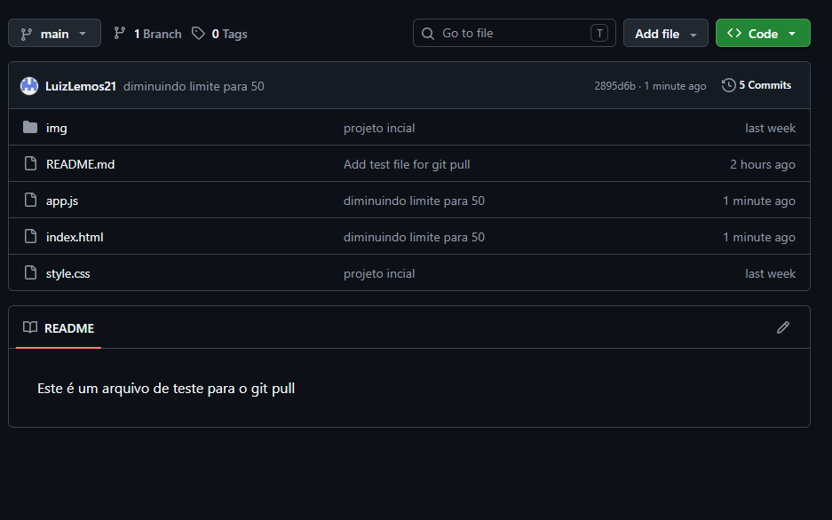Open the green Code dropdown

pos(762,34)
